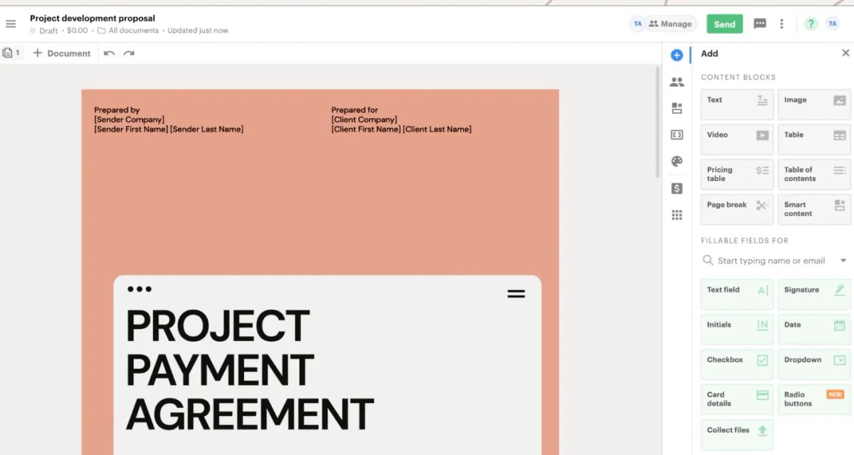Select the Table of contents block

point(814,174)
